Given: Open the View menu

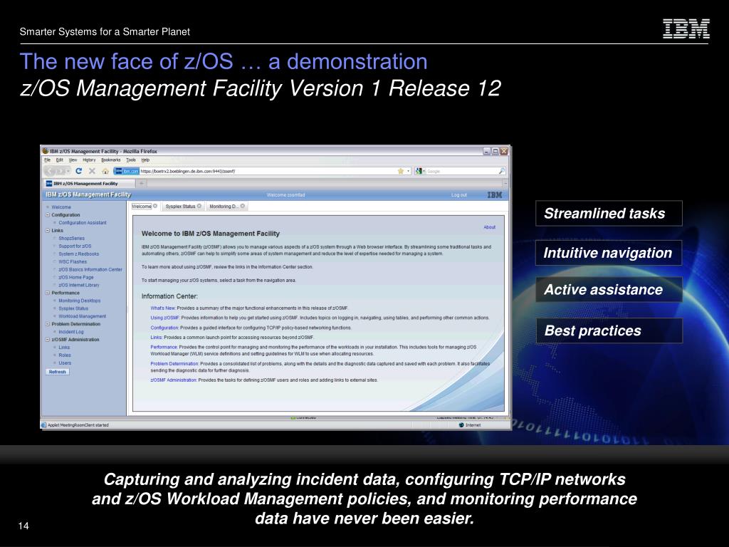Looking at the screenshot, I should (x=73, y=160).
